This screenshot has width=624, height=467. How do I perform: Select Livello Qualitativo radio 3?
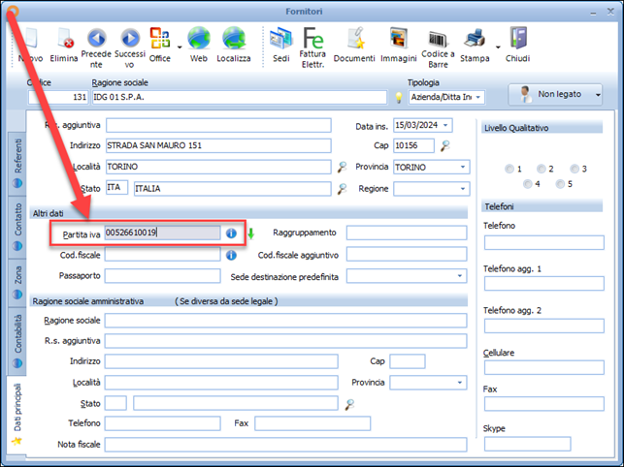575,169
